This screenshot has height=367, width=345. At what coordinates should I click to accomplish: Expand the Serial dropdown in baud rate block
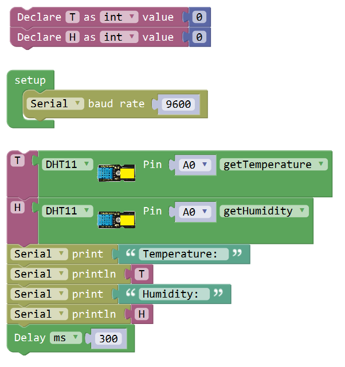click(57, 104)
